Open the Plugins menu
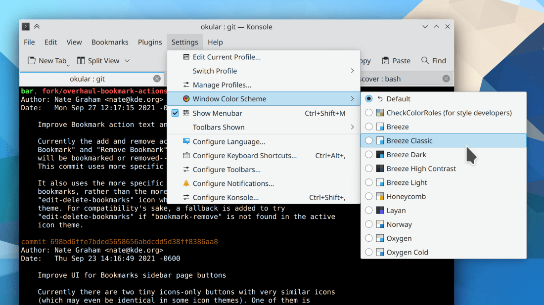The image size is (544, 305). [150, 42]
